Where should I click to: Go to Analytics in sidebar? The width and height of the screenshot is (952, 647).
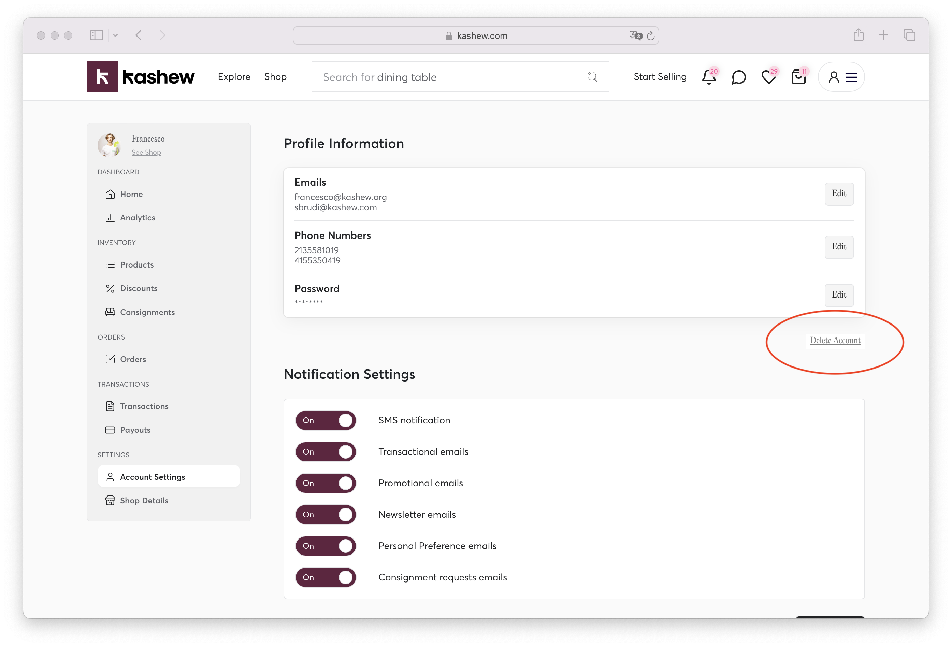(x=137, y=218)
